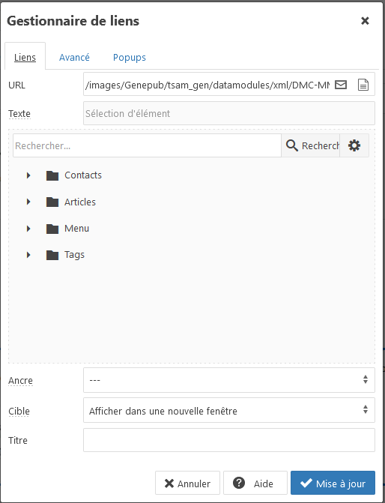The height and width of the screenshot is (503, 385).
Task: Expand the Tags tree arrow
Action: 28,255
